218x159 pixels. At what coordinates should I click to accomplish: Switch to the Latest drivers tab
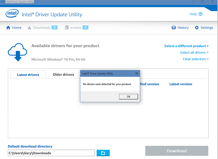click(28, 75)
